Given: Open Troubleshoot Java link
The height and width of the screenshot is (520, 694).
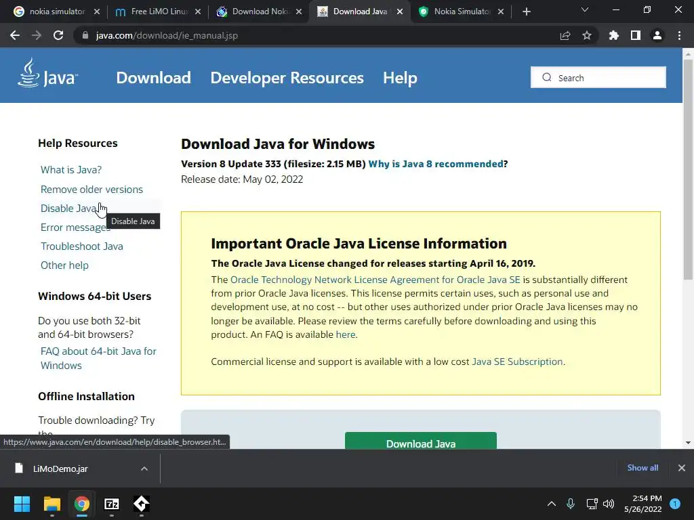Looking at the screenshot, I should [x=82, y=246].
